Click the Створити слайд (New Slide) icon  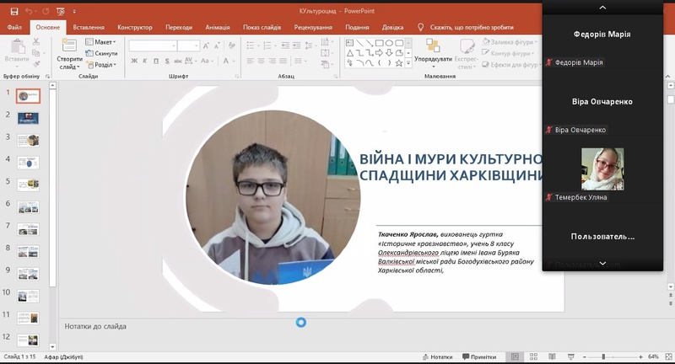(x=68, y=46)
